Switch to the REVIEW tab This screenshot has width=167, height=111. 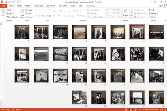coord(73,6)
